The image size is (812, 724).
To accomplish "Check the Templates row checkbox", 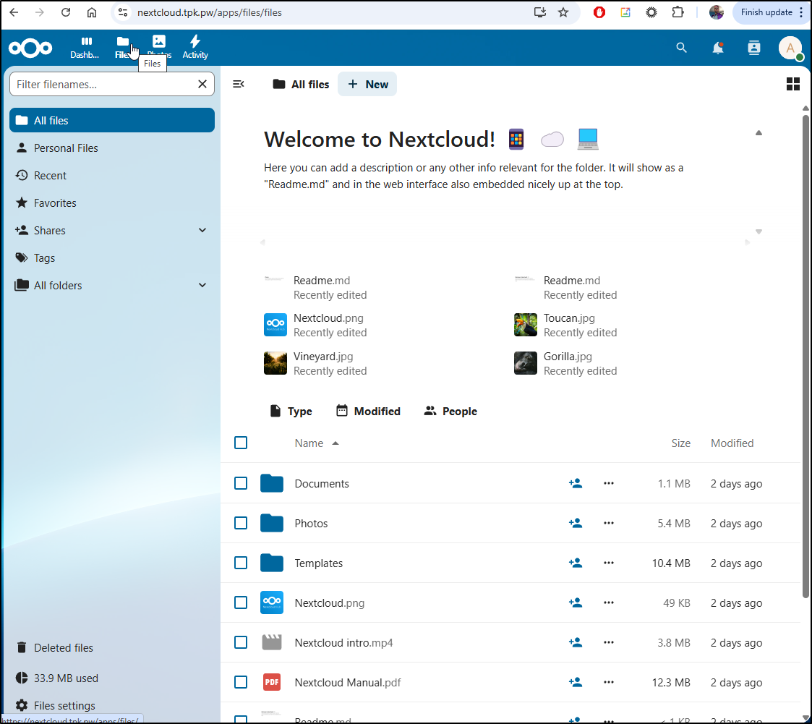I will (x=241, y=563).
